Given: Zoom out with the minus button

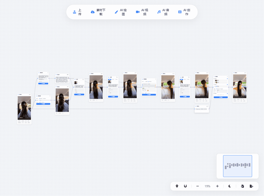Looking at the screenshot, I should [x=197, y=186].
